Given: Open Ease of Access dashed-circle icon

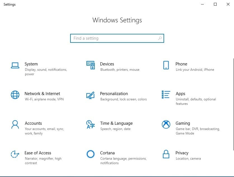Looking at the screenshot, I should (x=15, y=154).
